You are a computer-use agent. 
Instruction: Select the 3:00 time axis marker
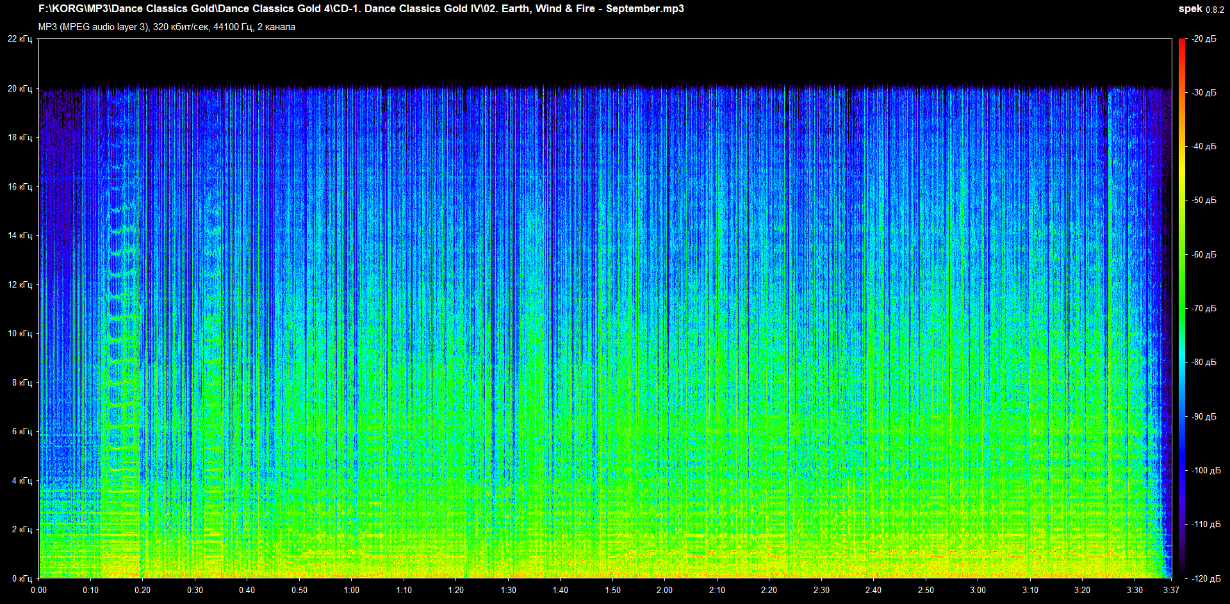[x=978, y=590]
